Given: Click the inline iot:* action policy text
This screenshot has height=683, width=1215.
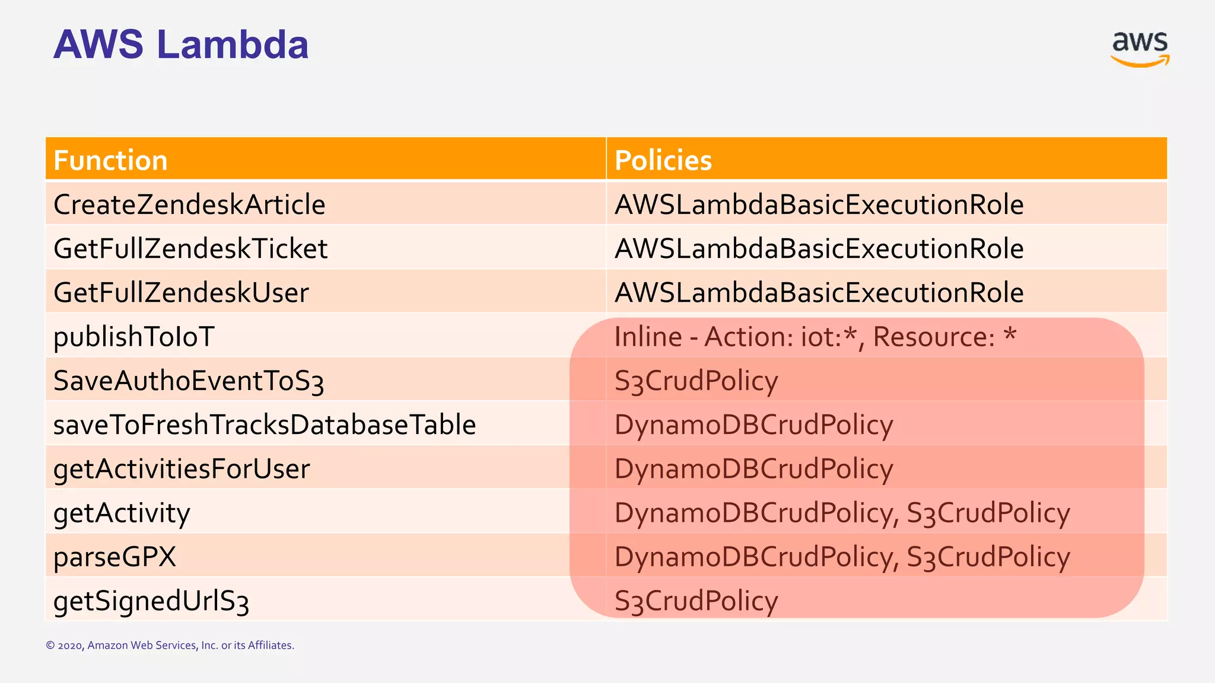Looking at the screenshot, I should pos(815,336).
